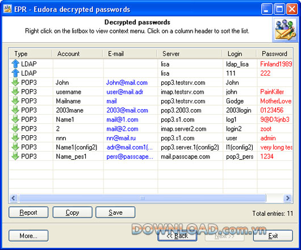
Task: Select the e-mail nn@mail.ru
Action: pyautogui.click(x=121, y=138)
